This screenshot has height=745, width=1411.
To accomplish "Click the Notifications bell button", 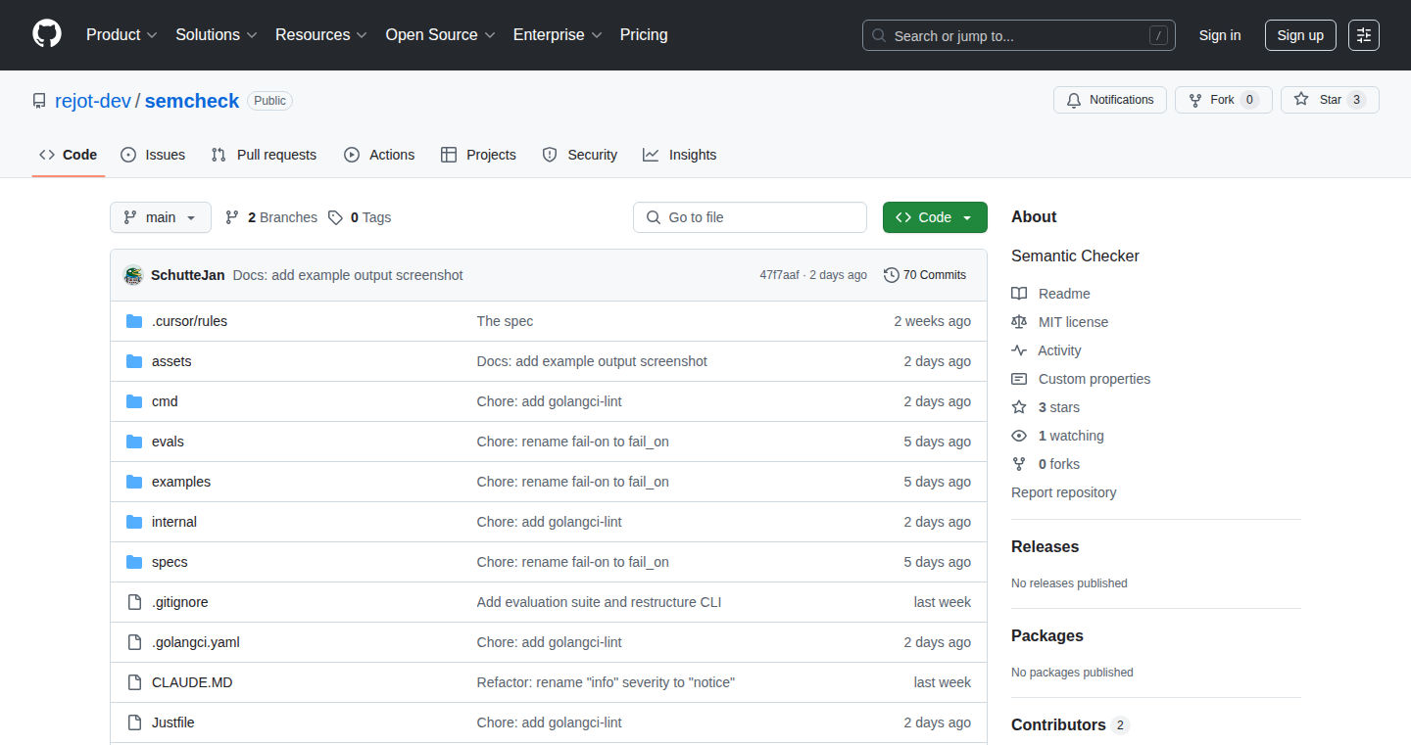I will tap(1110, 100).
